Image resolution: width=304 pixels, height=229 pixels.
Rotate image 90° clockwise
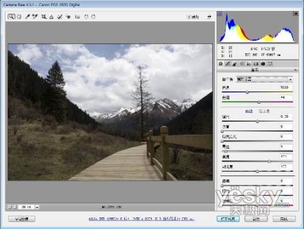[x=94, y=16]
